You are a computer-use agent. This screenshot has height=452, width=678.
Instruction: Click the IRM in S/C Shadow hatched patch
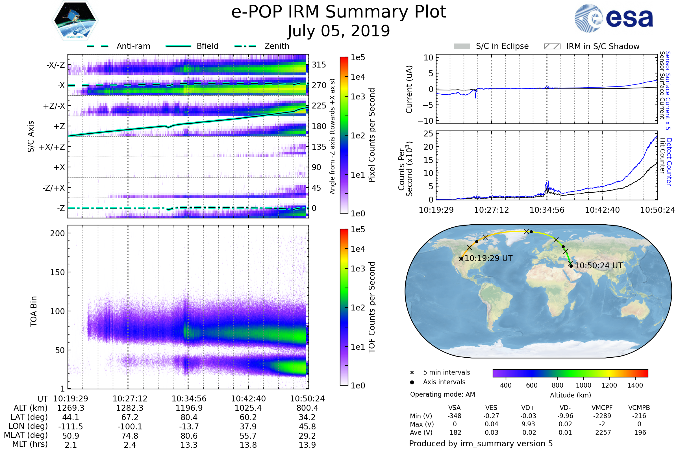[x=552, y=46]
